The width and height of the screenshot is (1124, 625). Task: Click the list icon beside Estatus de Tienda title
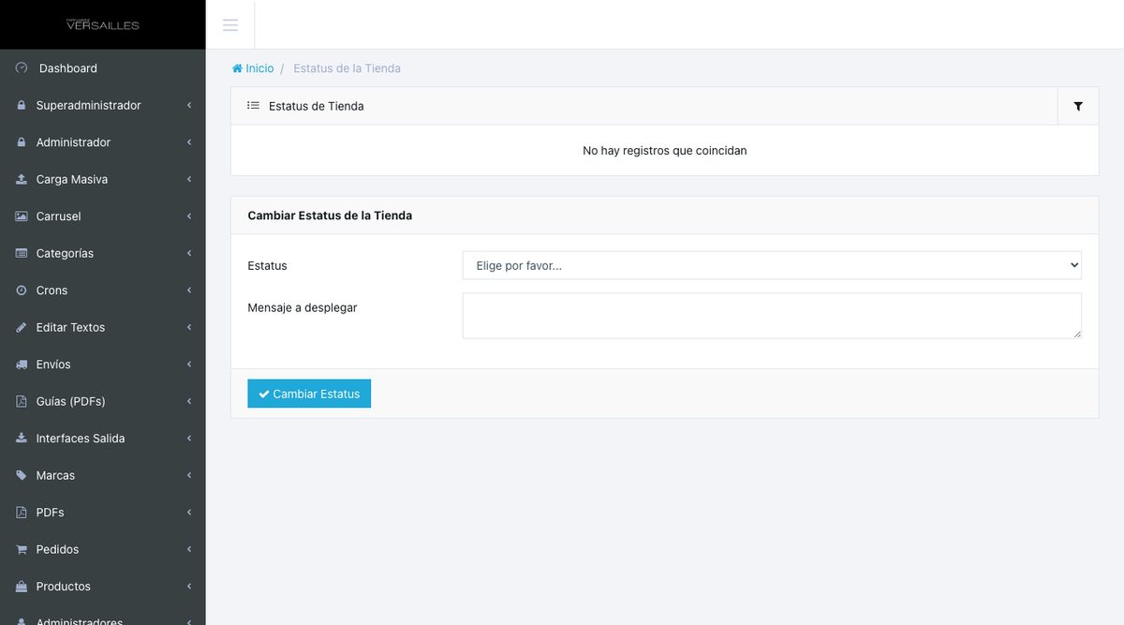click(253, 106)
